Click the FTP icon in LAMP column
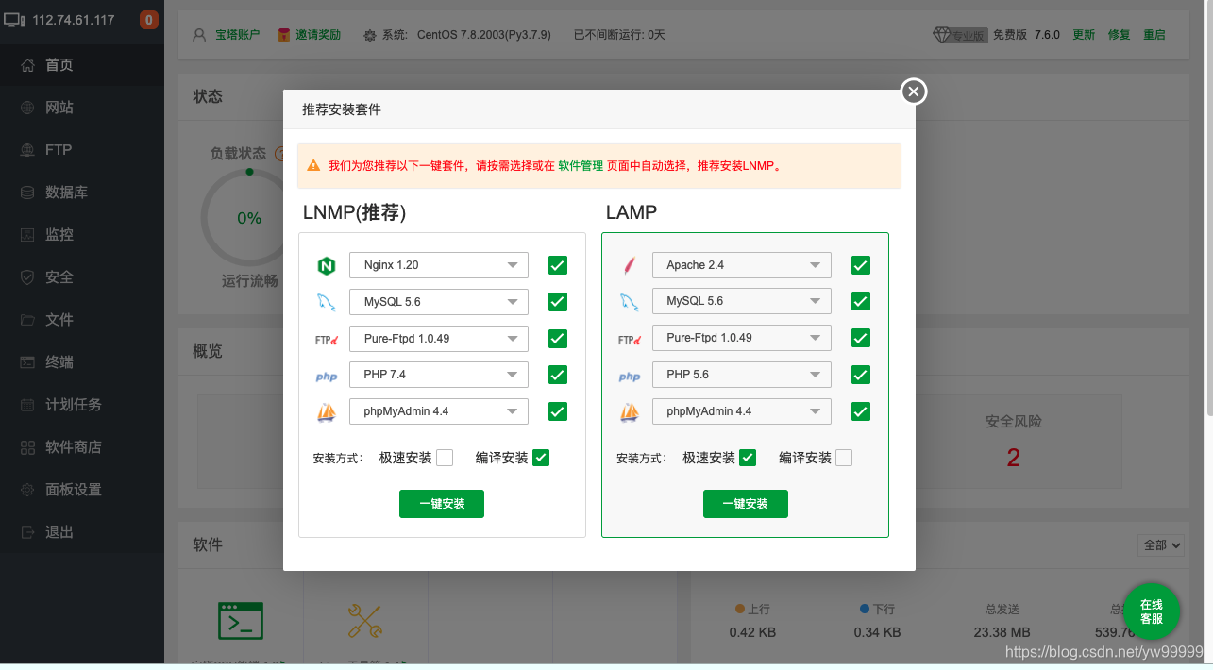The width and height of the screenshot is (1213, 670). tap(629, 339)
